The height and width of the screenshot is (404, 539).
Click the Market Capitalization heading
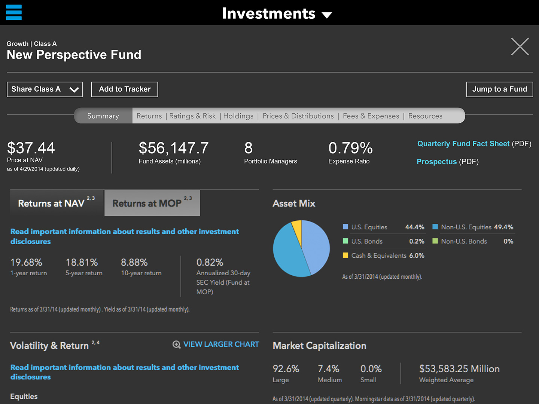[320, 346]
